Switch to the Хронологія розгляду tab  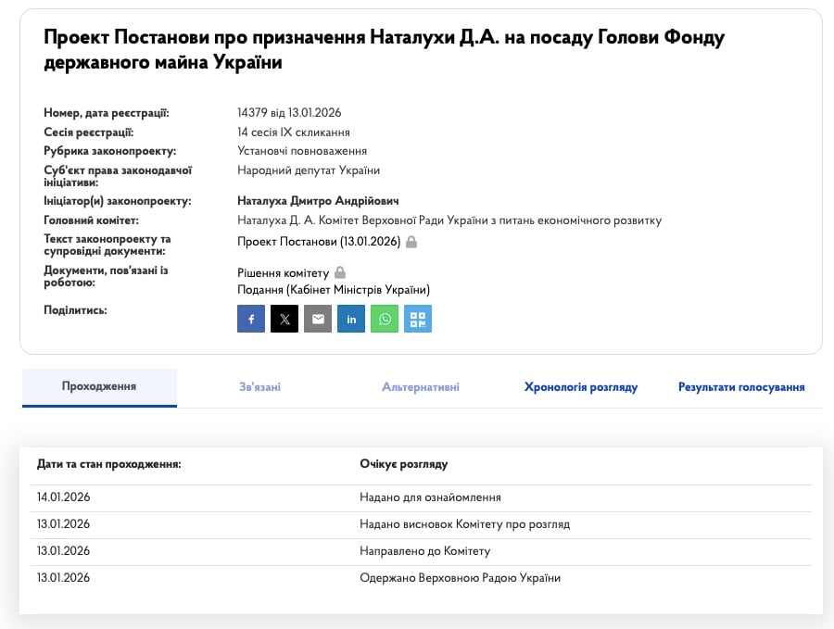click(x=583, y=386)
